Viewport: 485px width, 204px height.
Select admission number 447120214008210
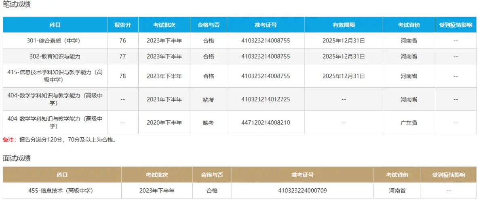(266, 123)
